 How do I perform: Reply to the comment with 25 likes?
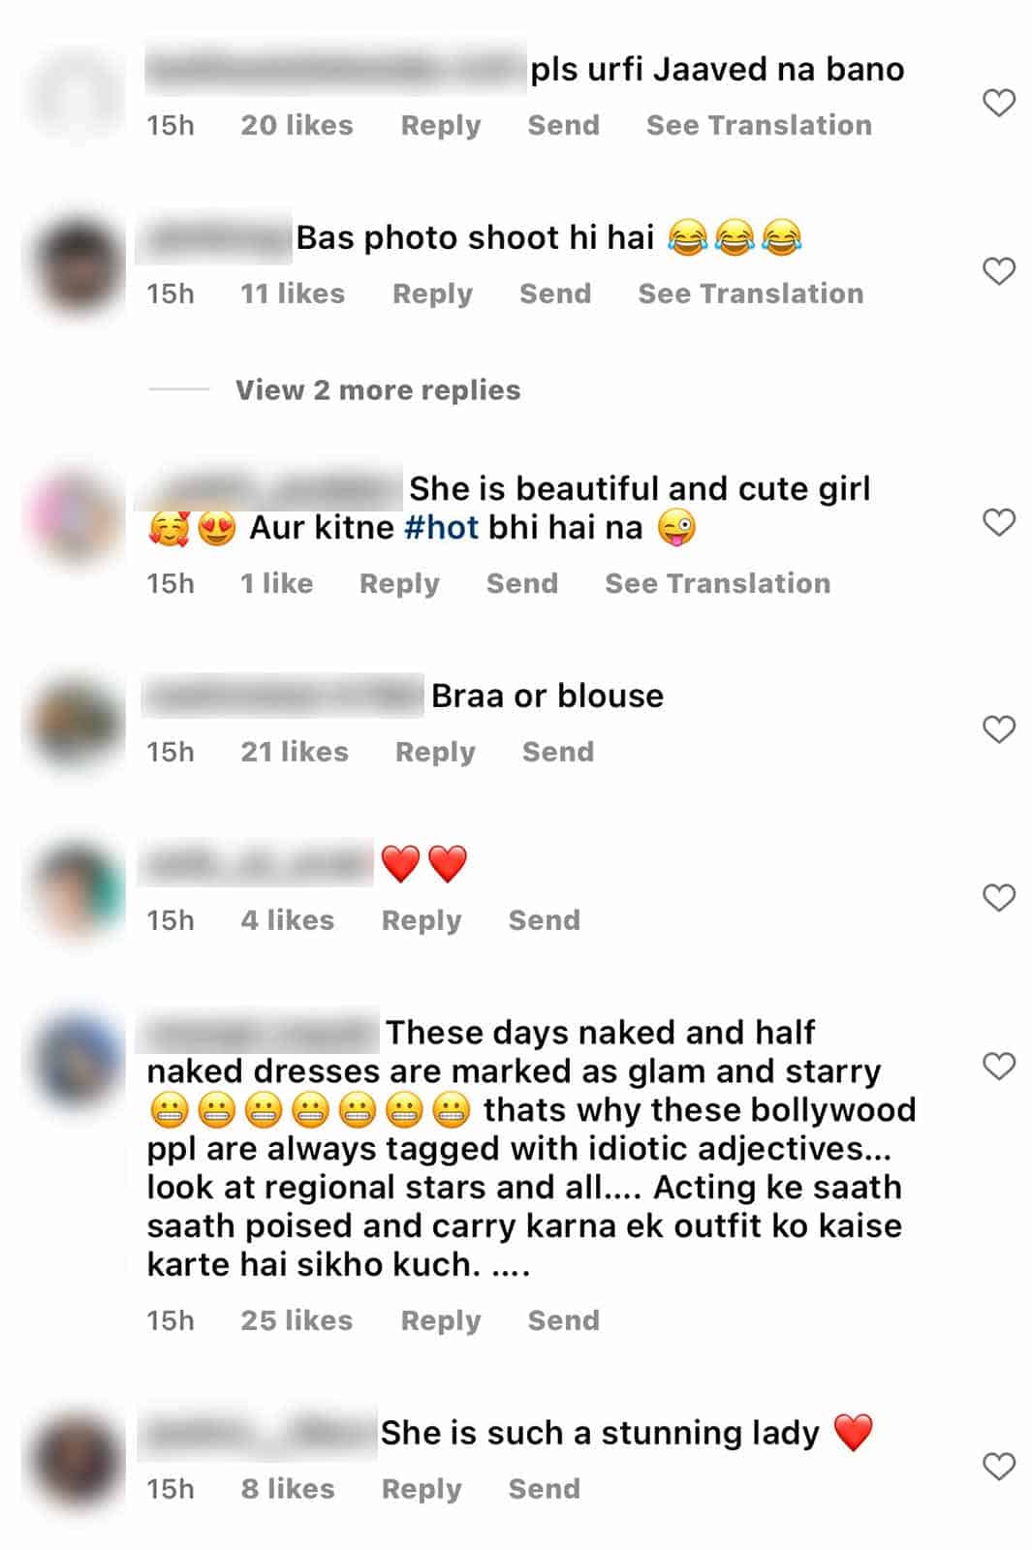click(x=441, y=1320)
